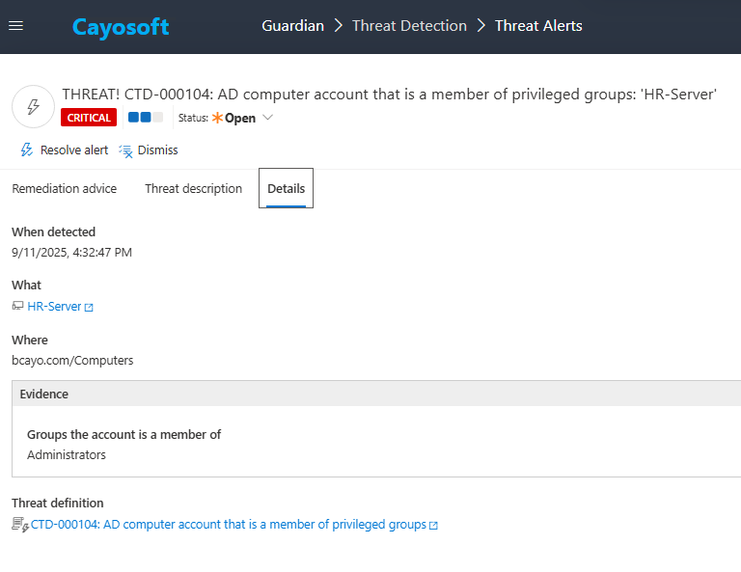
Task: Open the Threat description tab
Action: pyautogui.click(x=193, y=189)
